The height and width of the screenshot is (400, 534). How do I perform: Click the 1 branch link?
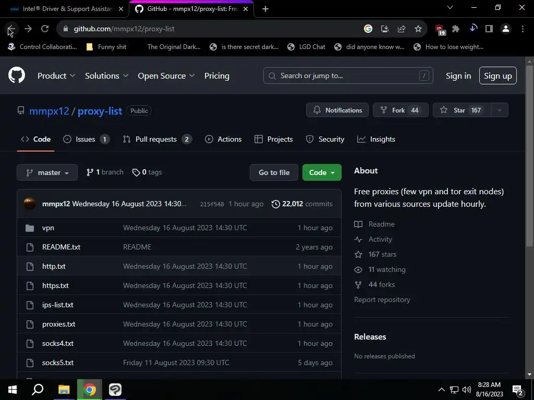[105, 172]
